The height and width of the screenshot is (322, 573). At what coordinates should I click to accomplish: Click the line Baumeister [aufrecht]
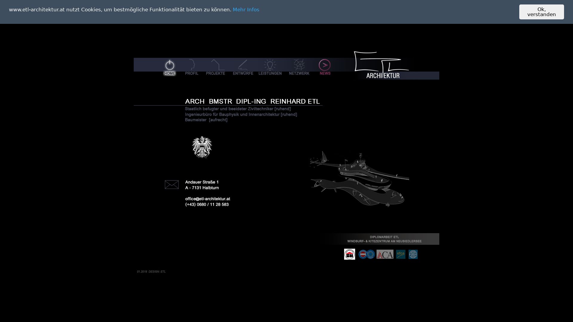tap(206, 120)
